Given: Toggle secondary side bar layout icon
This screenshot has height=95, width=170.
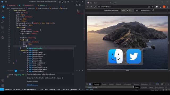Looking at the screenshot, I should [65, 2].
